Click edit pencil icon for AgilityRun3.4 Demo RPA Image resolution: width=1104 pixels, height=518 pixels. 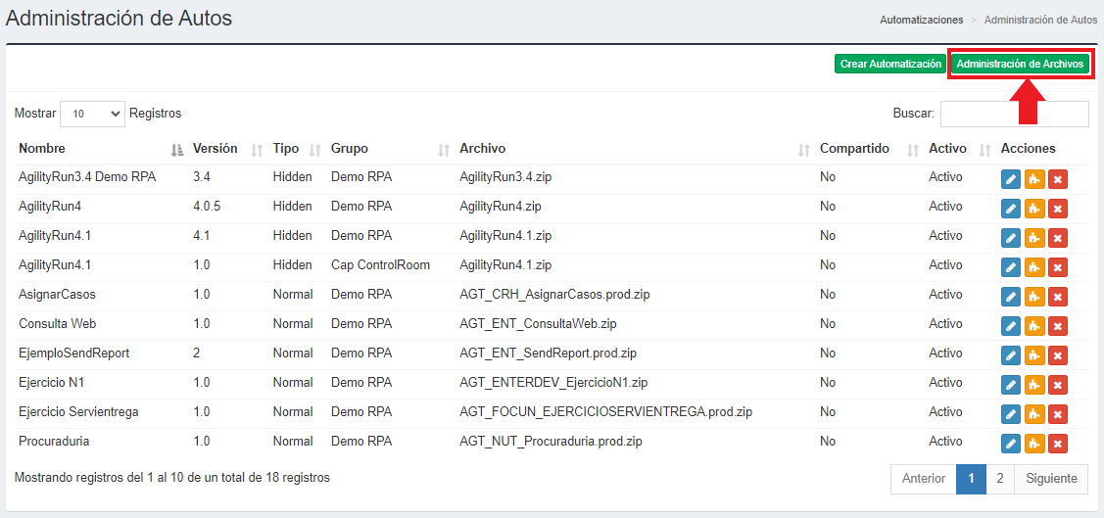click(x=1011, y=179)
